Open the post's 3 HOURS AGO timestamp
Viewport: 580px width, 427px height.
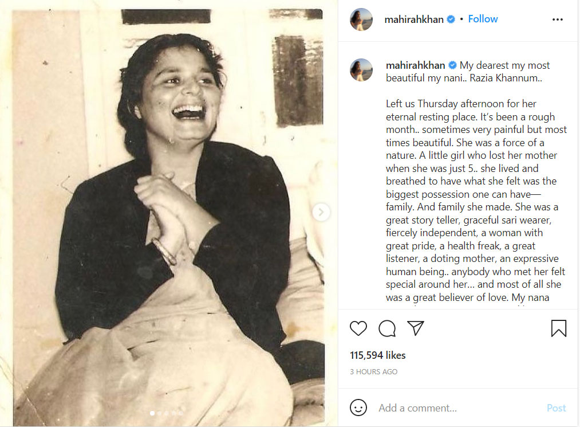(373, 372)
